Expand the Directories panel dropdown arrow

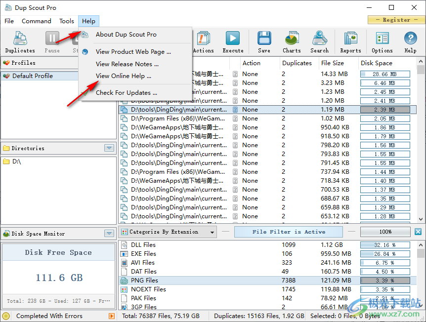pyautogui.click(x=109, y=148)
